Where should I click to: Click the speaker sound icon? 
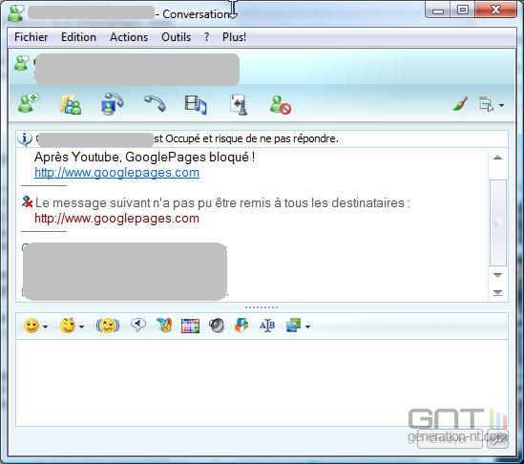point(217,326)
